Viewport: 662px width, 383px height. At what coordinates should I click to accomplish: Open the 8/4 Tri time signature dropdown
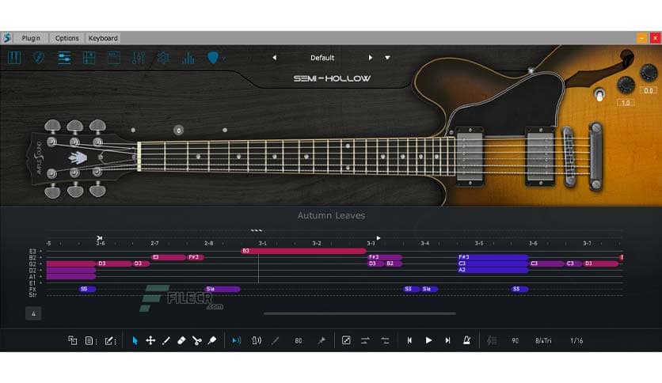coord(543,340)
